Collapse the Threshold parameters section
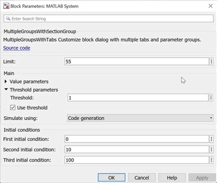Screen dimensions: 217x183 coord(6,90)
